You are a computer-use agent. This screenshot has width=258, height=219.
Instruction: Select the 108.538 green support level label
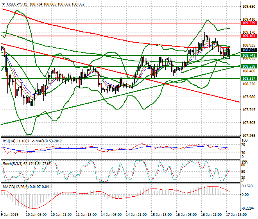pos(249,66)
